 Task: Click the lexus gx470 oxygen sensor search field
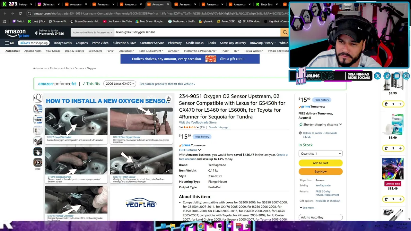click(x=197, y=32)
